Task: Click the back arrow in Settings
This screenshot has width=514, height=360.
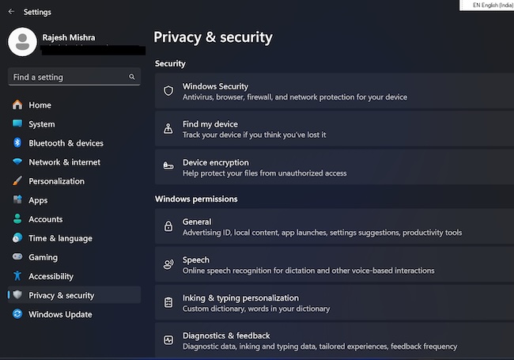Action: pyautogui.click(x=11, y=12)
